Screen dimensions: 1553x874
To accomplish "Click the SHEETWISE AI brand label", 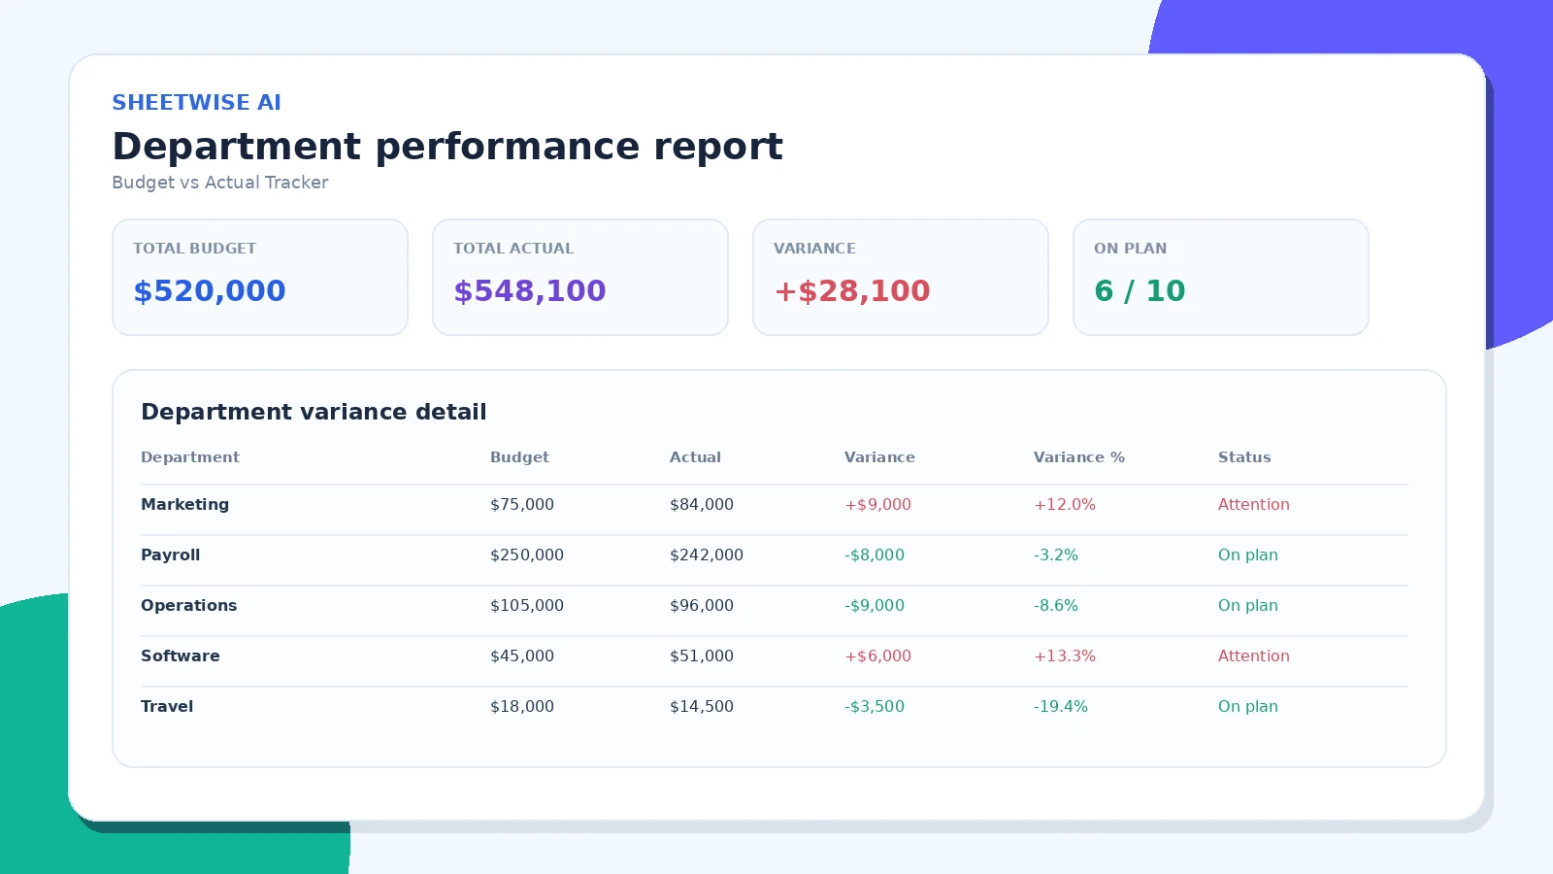I will pos(196,103).
